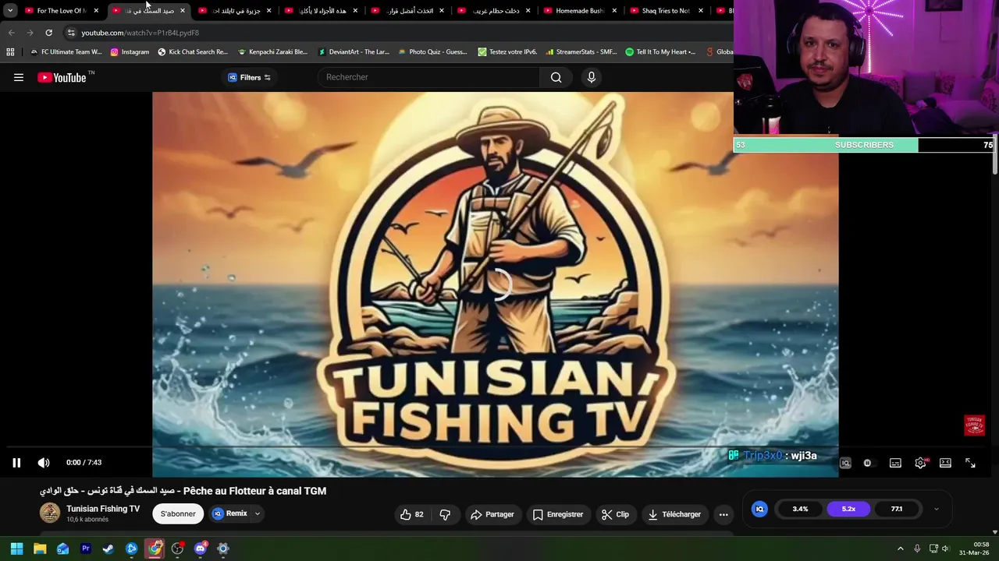
Task: Switch to Shaq Tries to Not tab
Action: point(665,11)
